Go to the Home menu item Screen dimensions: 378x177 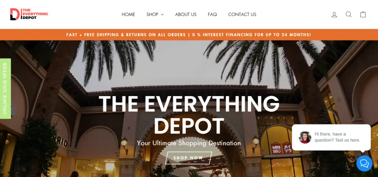point(128,14)
